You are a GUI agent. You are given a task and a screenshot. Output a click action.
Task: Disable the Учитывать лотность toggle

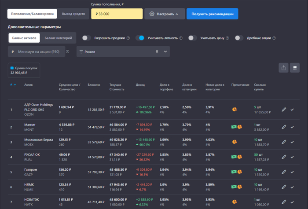tap(140, 38)
